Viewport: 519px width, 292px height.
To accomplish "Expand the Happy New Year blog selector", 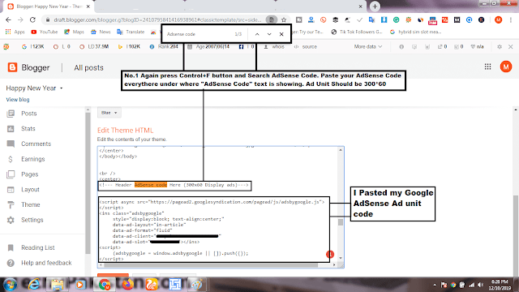I will click(34, 88).
